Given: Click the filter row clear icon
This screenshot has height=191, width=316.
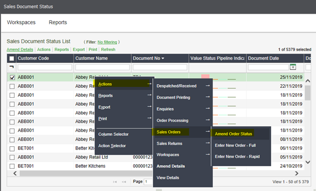Looking at the screenshot, I should click(12, 67).
